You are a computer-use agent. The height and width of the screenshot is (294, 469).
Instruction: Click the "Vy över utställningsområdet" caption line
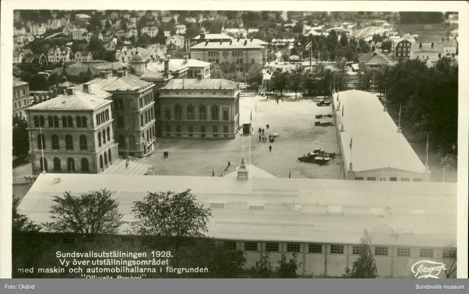tap(113, 262)
